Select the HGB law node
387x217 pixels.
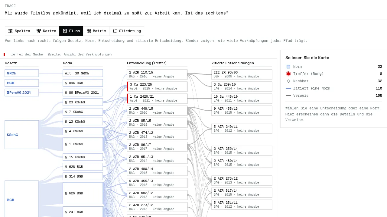tap(22, 83)
